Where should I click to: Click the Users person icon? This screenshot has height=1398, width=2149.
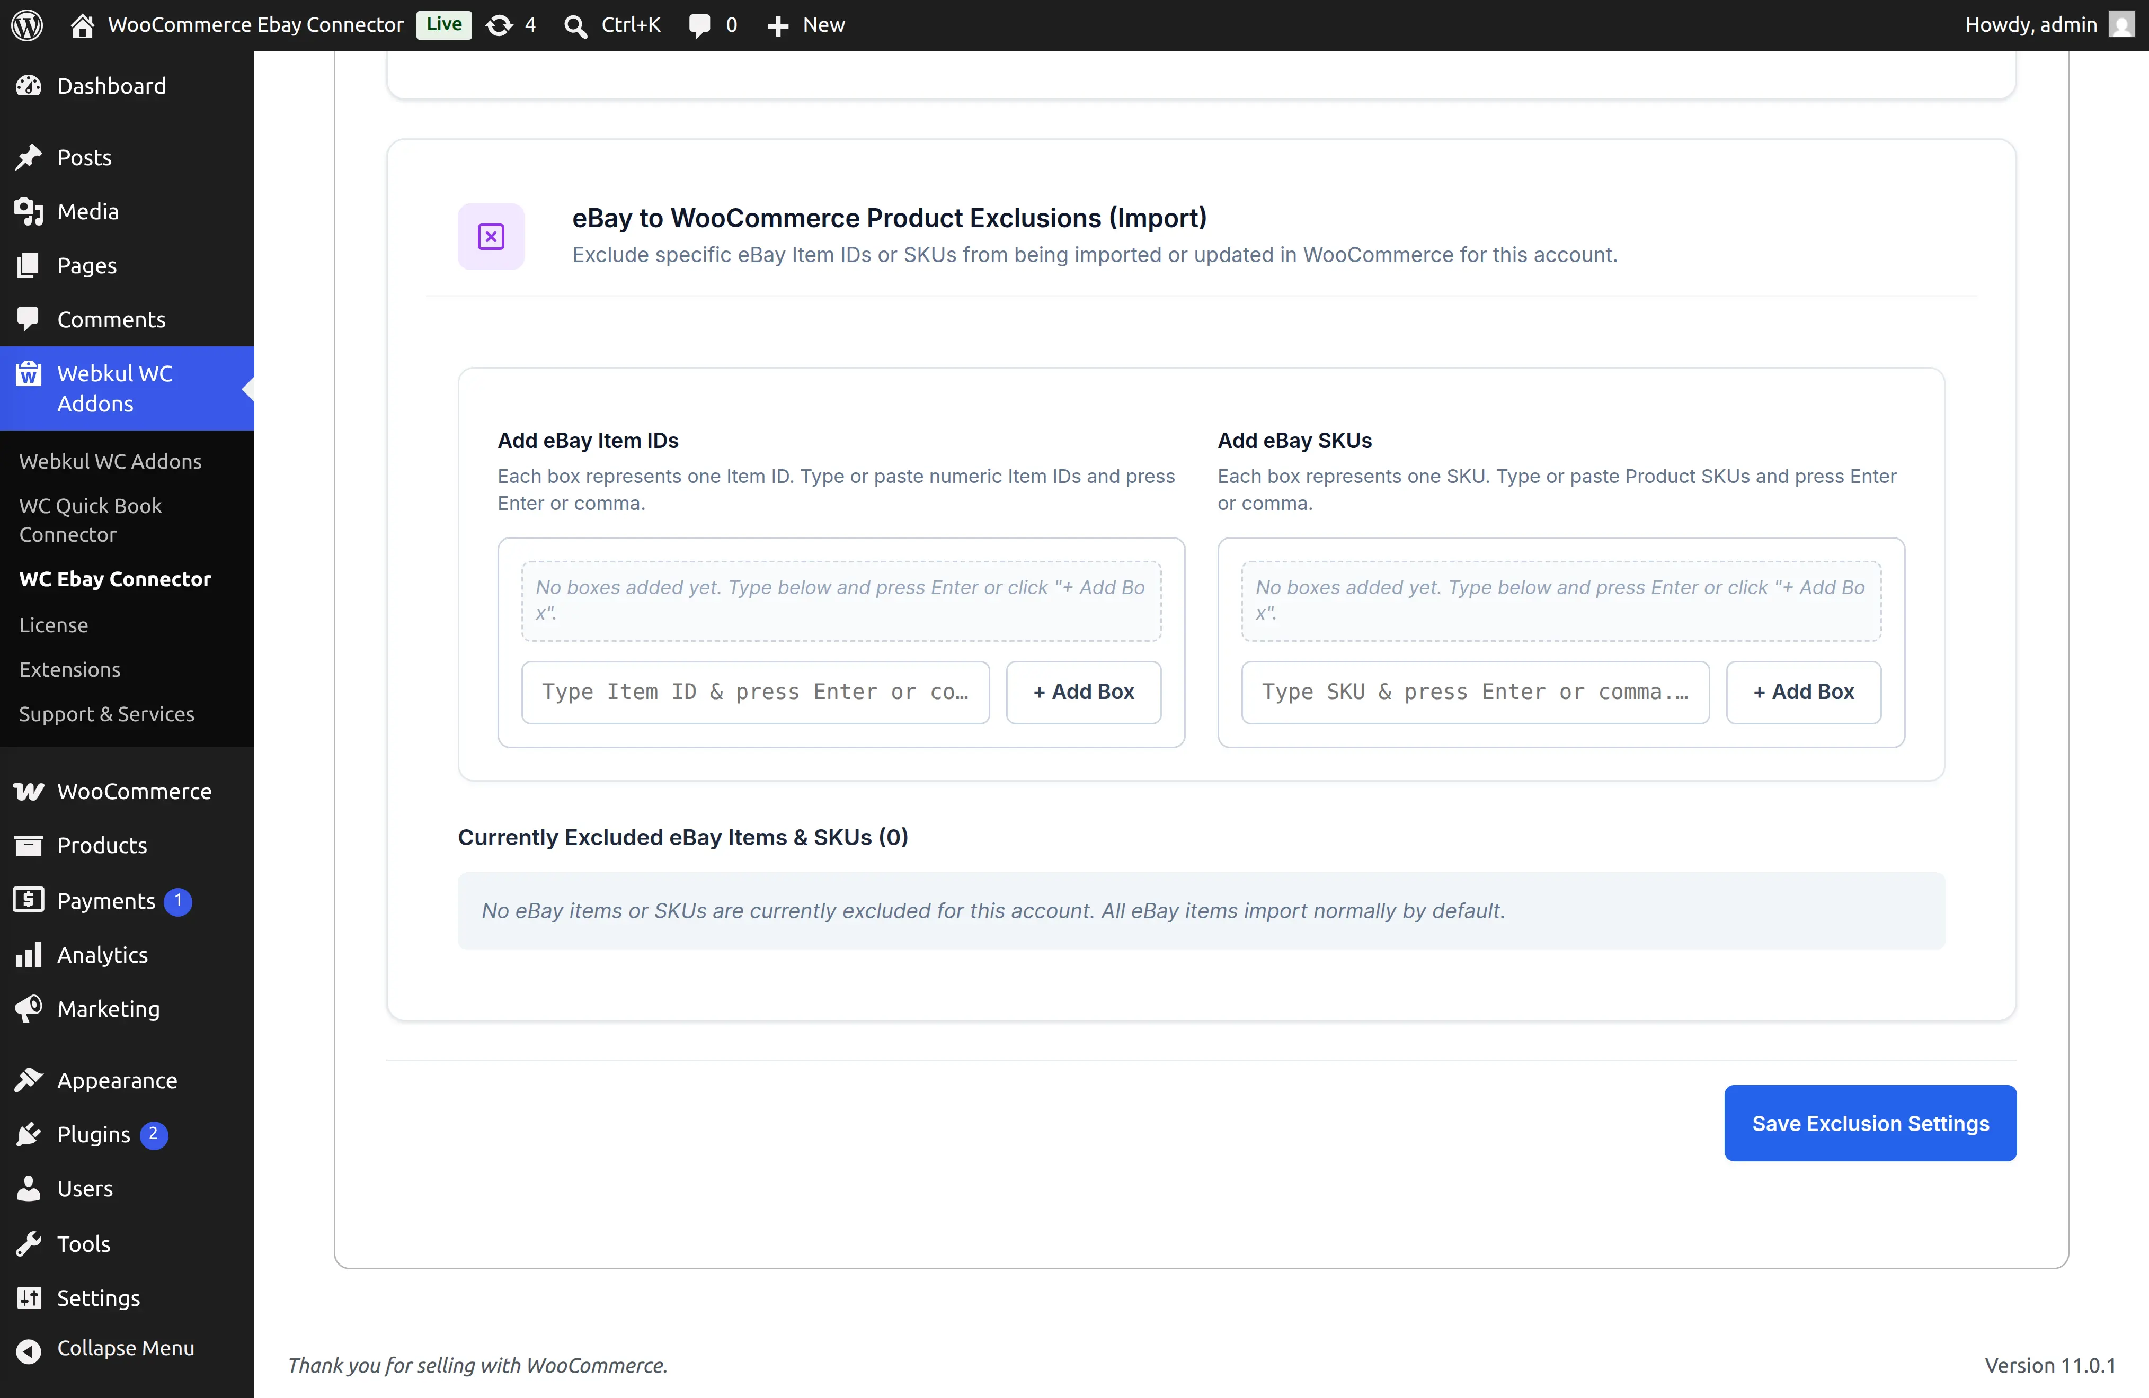click(29, 1189)
